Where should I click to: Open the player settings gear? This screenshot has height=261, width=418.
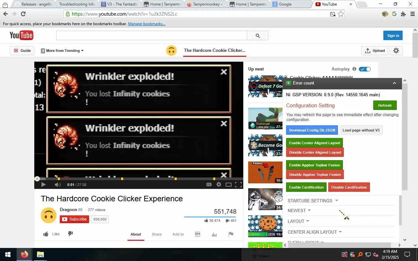point(219,185)
